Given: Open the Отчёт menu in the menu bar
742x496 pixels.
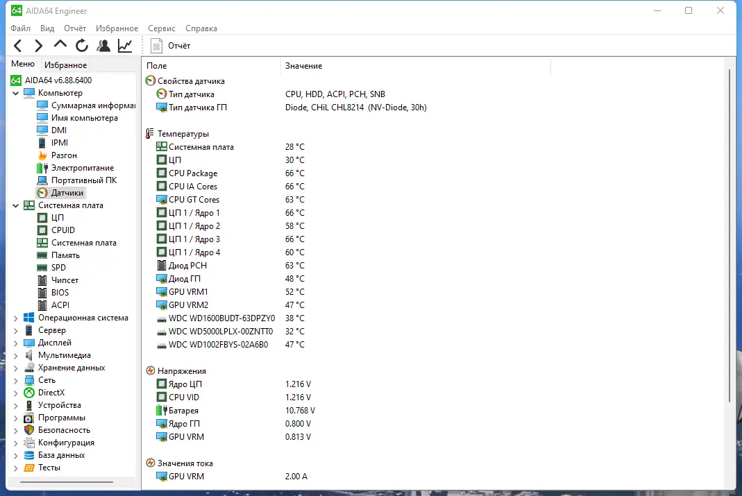Looking at the screenshot, I should (75, 28).
